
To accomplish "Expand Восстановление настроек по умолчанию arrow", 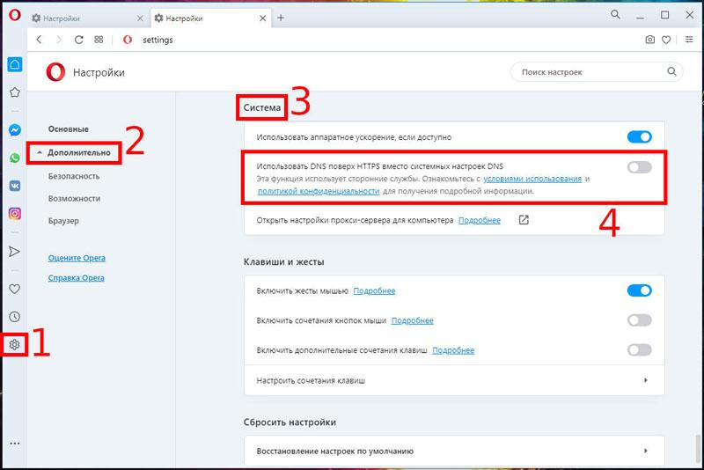I will point(646,451).
